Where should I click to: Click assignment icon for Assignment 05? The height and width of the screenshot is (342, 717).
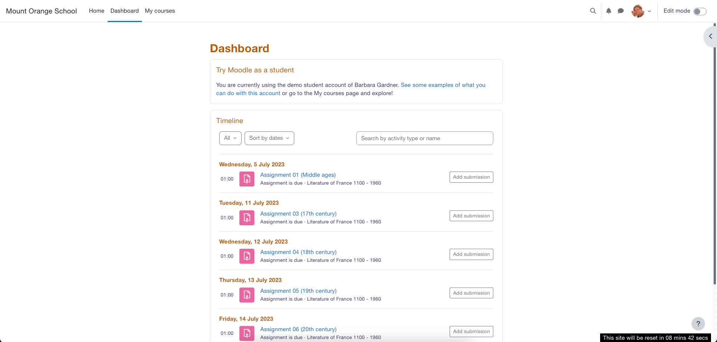pos(247,295)
